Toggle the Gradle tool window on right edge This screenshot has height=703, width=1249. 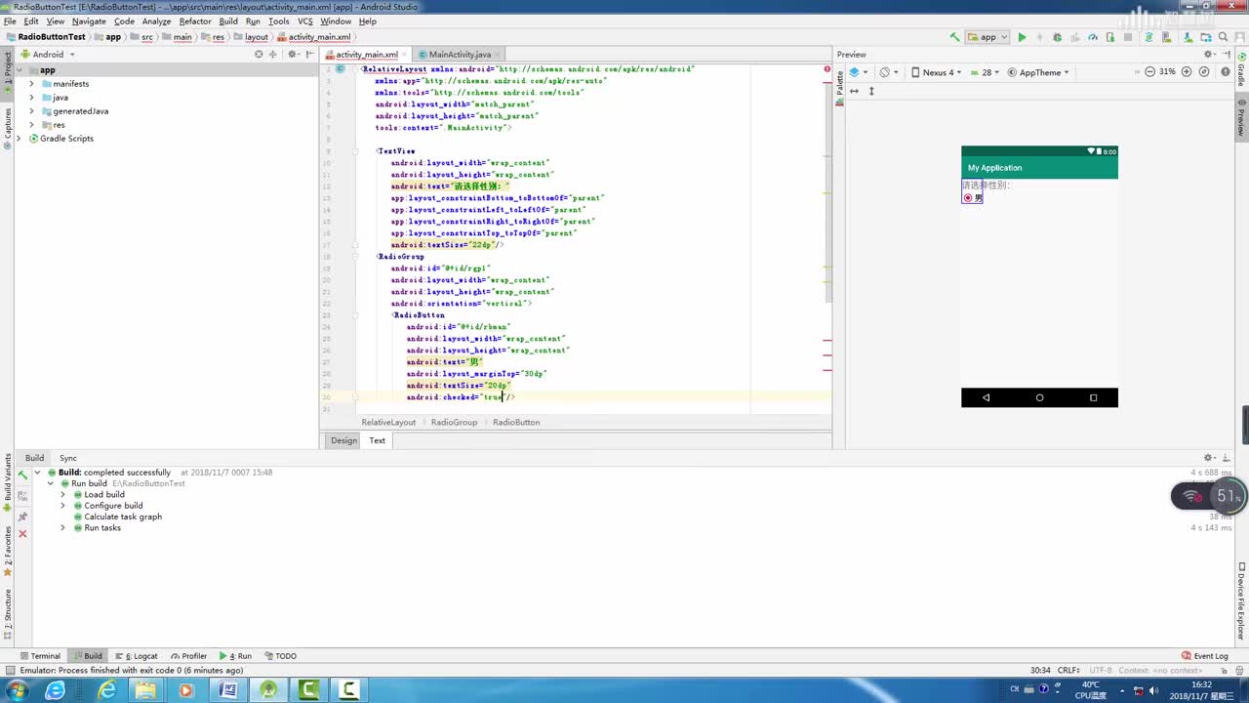(1241, 69)
